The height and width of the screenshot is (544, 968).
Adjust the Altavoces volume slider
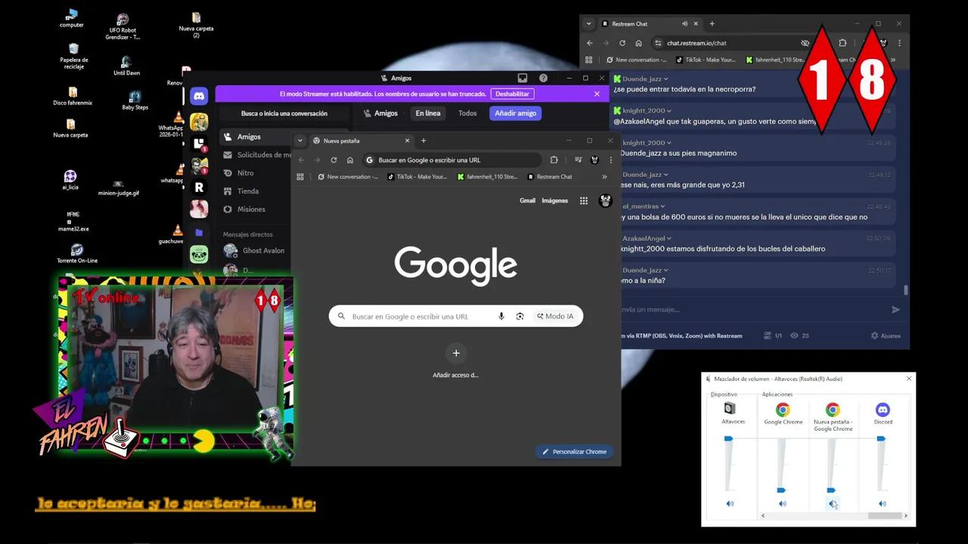coord(728,438)
